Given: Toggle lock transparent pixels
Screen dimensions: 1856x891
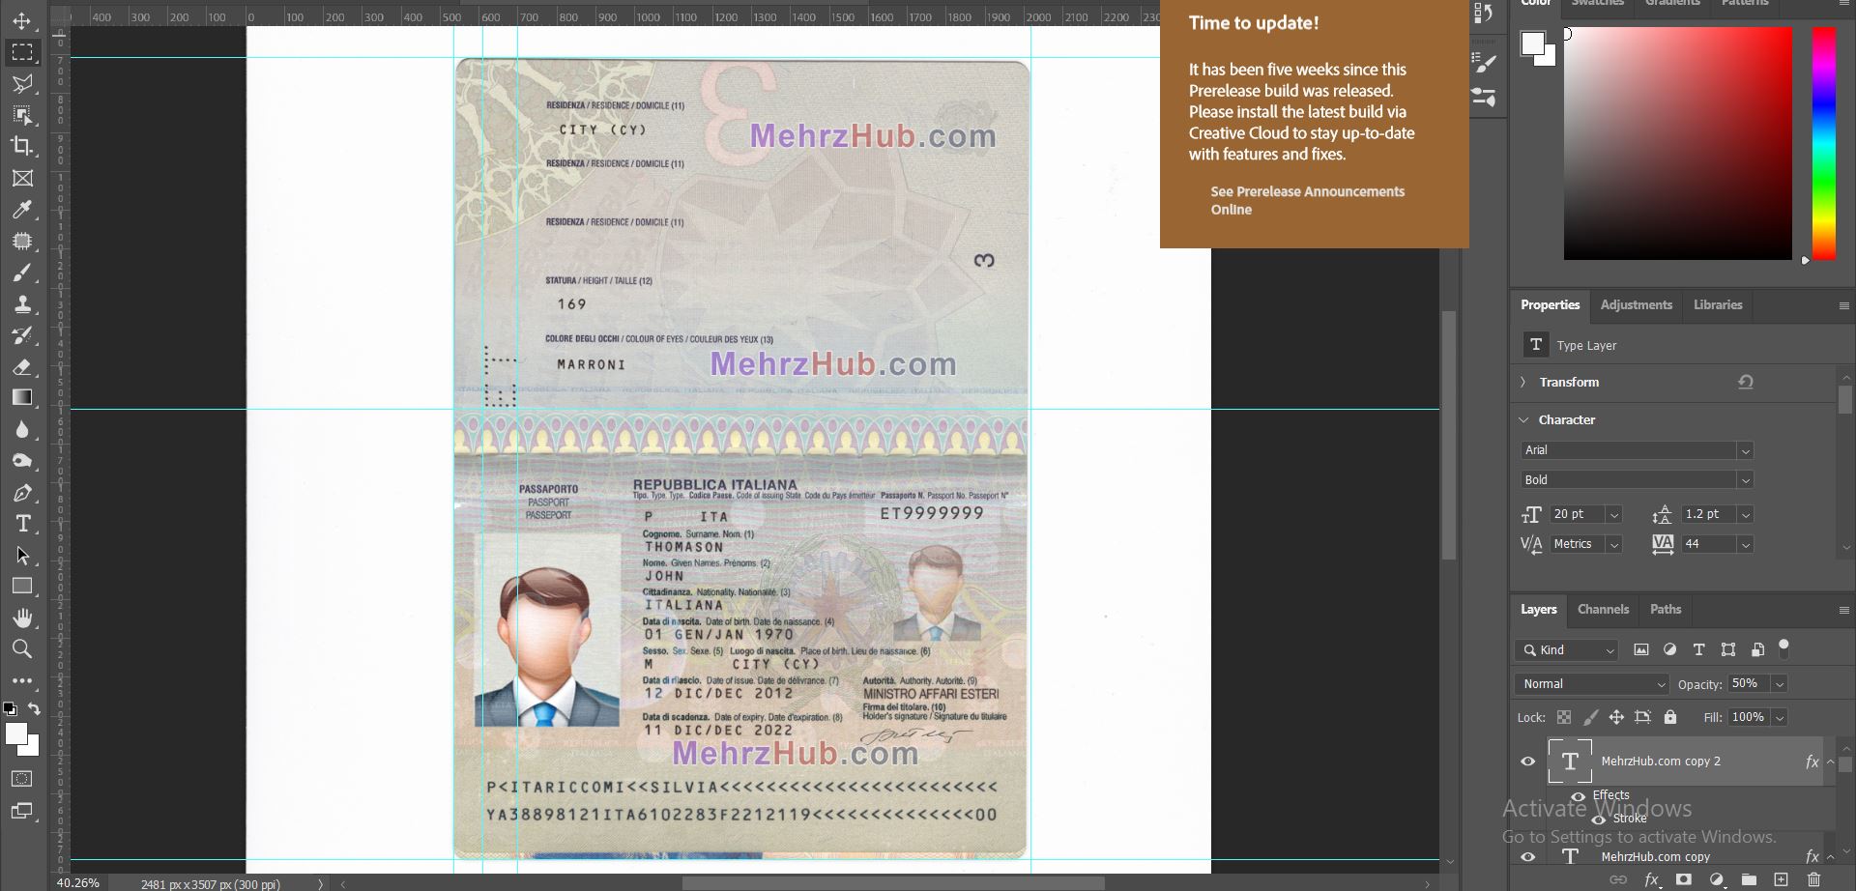Looking at the screenshot, I should [x=1564, y=717].
